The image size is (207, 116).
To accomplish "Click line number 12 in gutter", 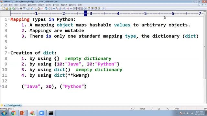I will (5, 81).
